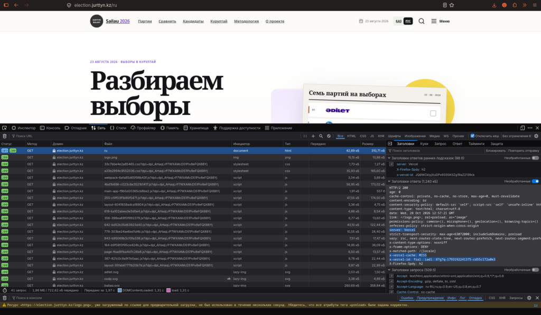The width and height of the screenshot is (541, 315).
Task: Open the site Меню hamburger
Action: (440, 21)
